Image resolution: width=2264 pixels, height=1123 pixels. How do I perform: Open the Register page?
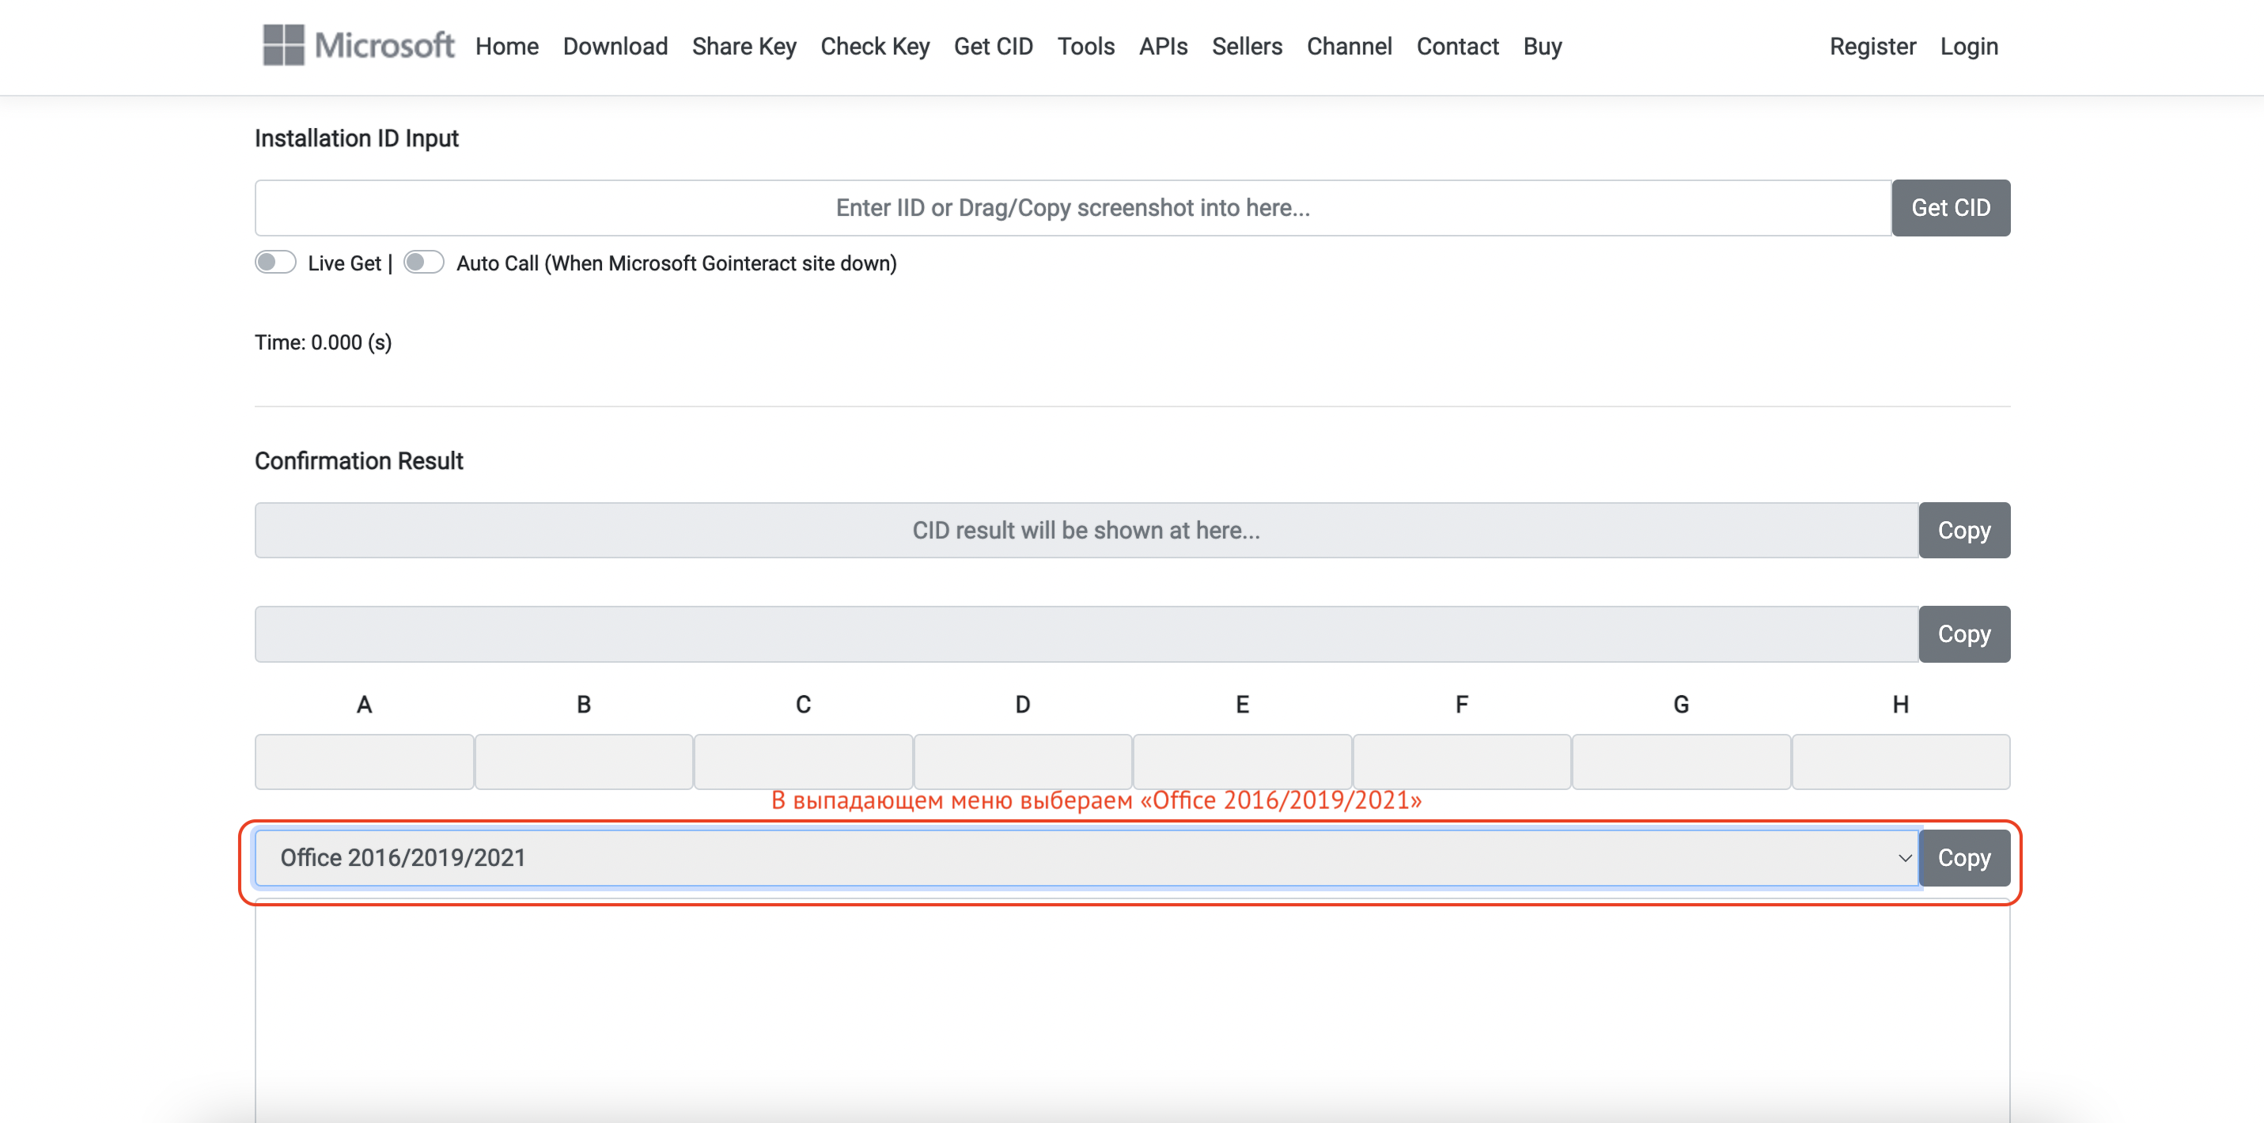coord(1872,47)
